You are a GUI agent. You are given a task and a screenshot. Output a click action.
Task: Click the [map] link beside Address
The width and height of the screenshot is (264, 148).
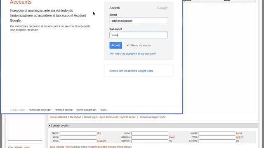[172, 137]
